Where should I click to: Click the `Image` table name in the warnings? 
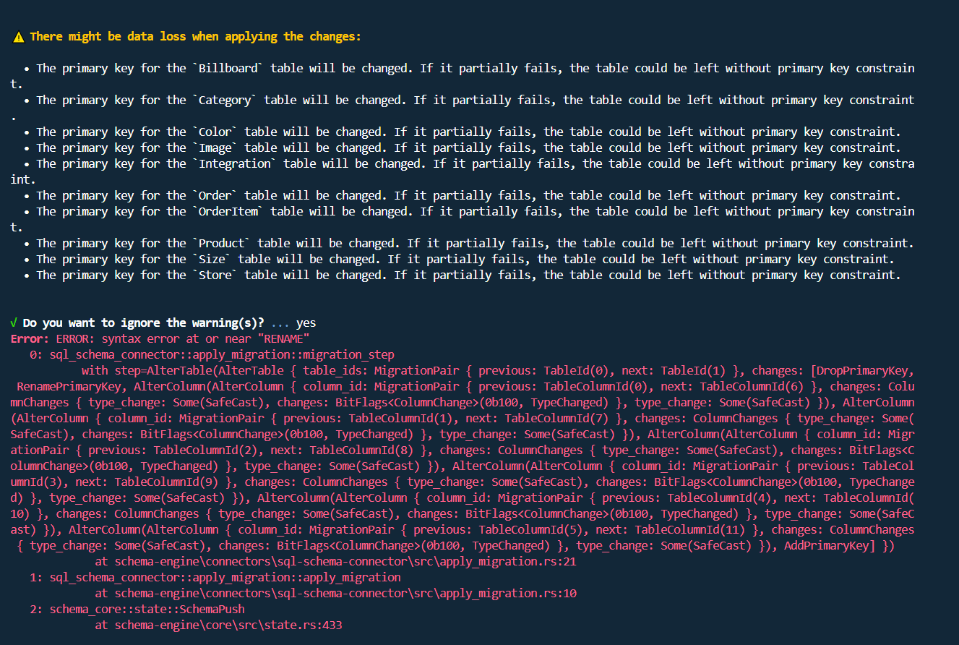tap(215, 148)
